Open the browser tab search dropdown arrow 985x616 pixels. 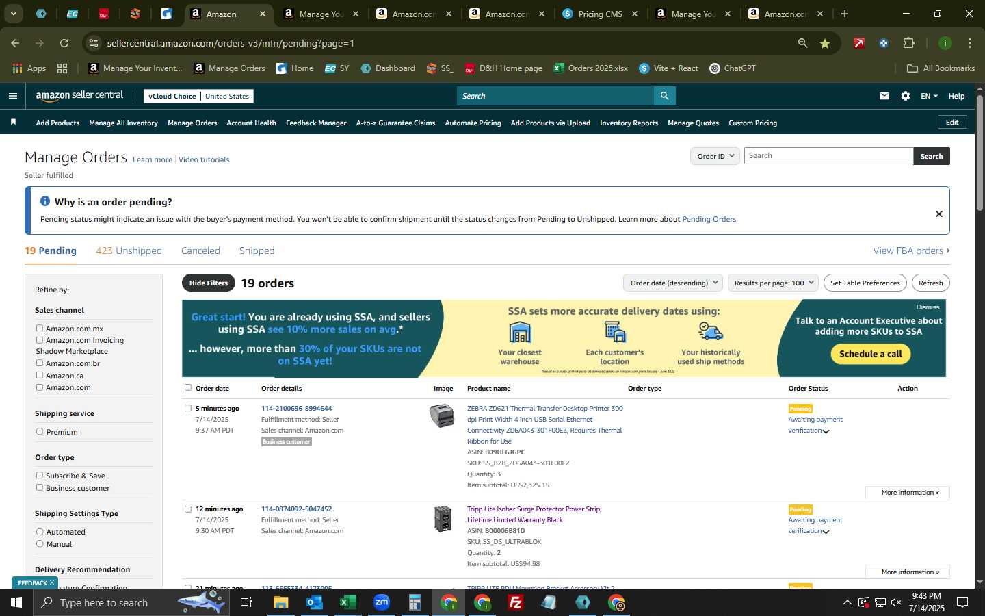point(13,14)
